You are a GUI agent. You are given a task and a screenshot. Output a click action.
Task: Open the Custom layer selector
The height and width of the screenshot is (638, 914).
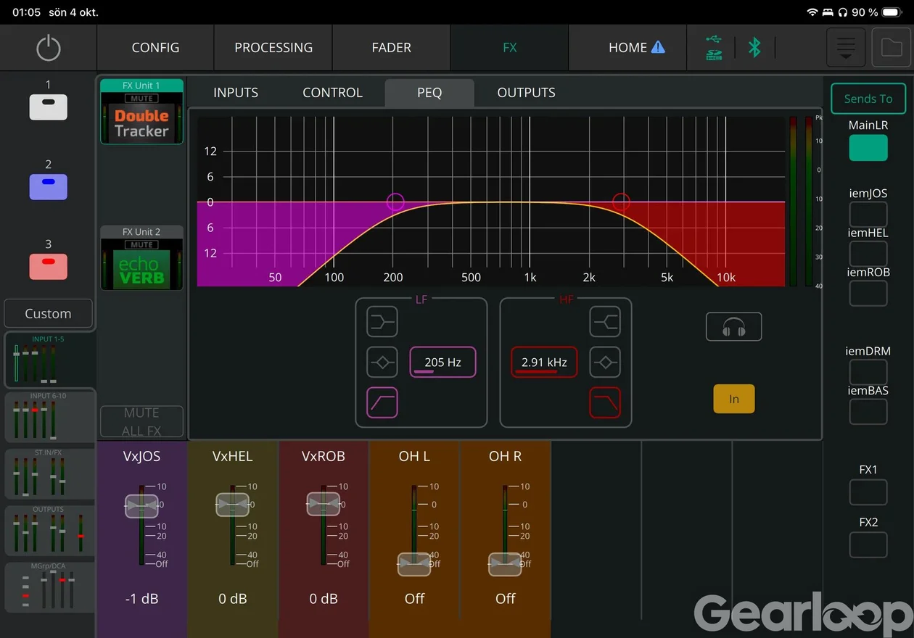(48, 314)
